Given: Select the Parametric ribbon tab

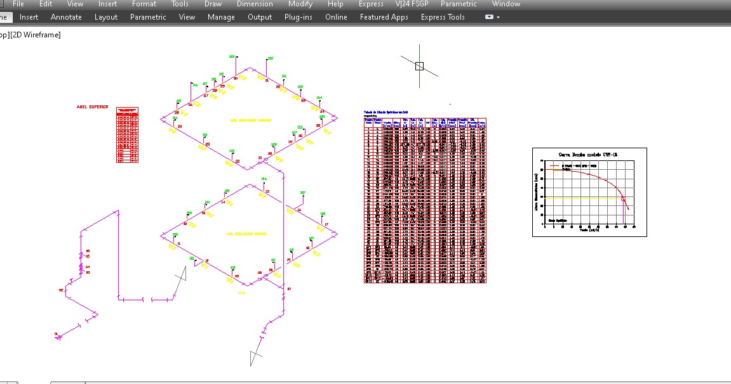Looking at the screenshot, I should click(x=148, y=16).
